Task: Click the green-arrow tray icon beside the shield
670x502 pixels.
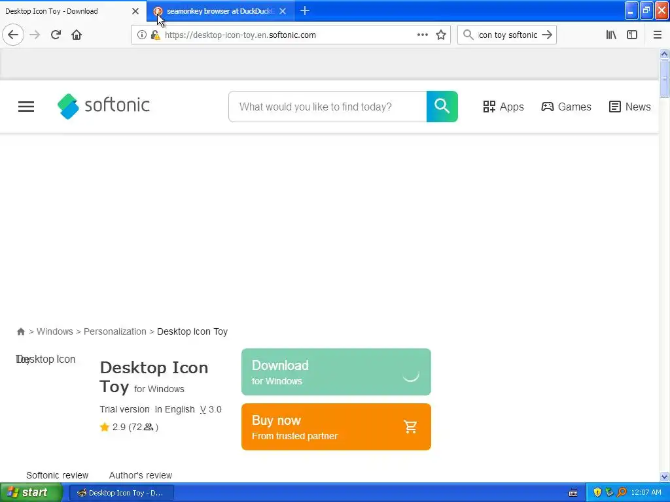Action: tap(609, 493)
